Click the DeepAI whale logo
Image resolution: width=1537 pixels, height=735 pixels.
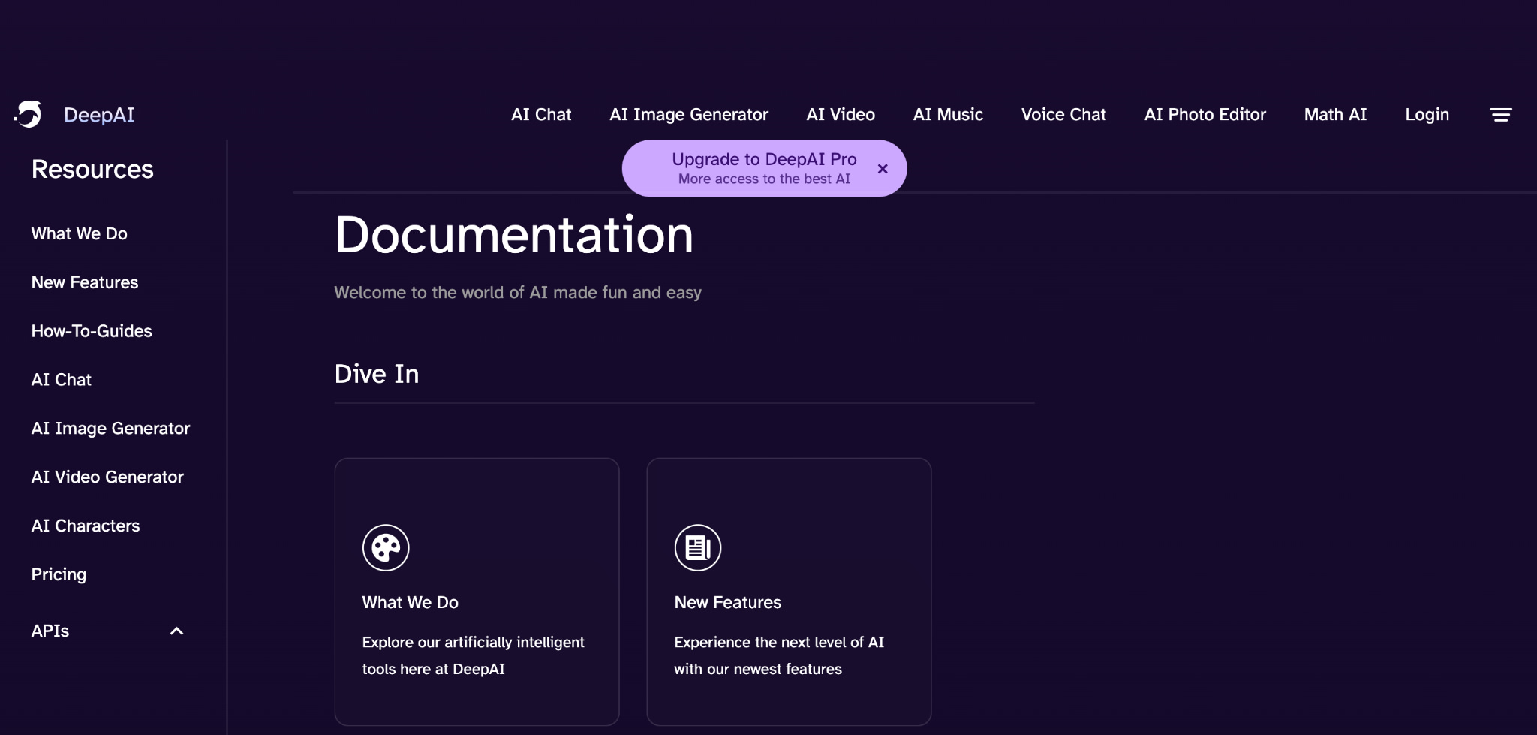[x=29, y=114]
